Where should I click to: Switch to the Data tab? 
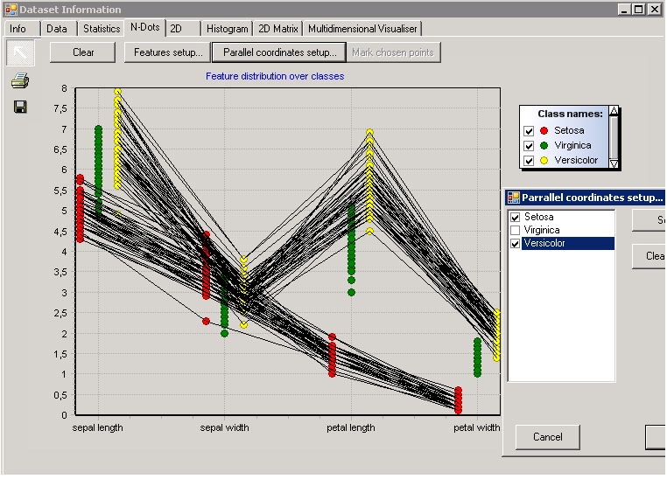pos(57,29)
